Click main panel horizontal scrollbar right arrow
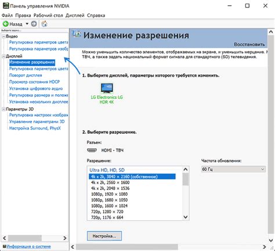 pos(265,247)
